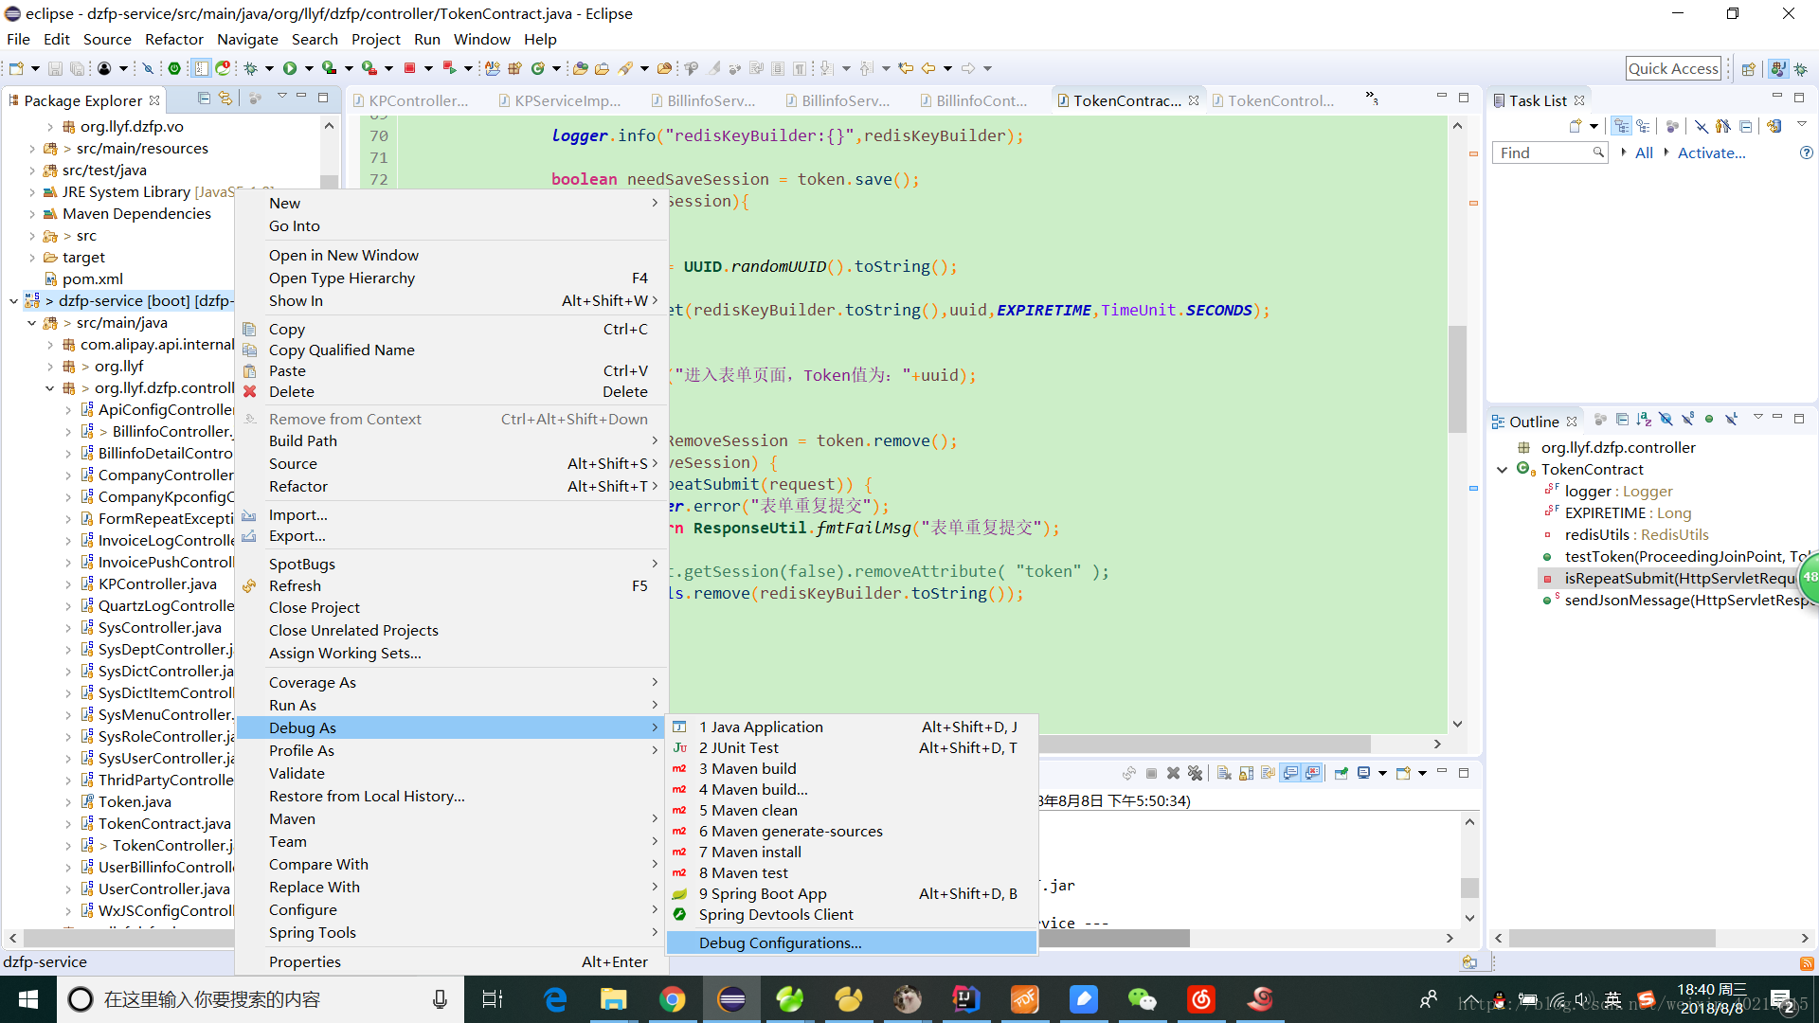Open the Navigate menu in menu bar
Viewport: 1819px width, 1023px height.
(247, 40)
